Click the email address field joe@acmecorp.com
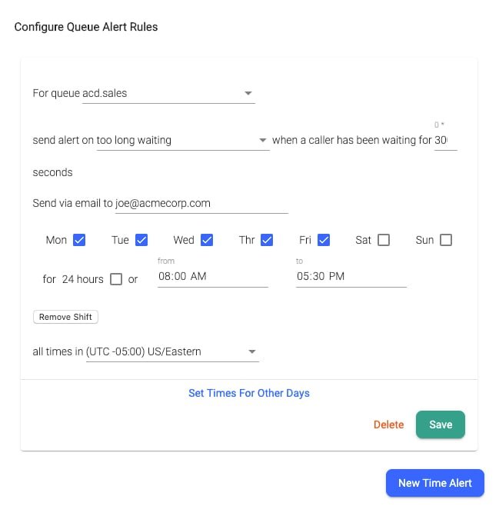This screenshot has height=506, width=499. 201,204
